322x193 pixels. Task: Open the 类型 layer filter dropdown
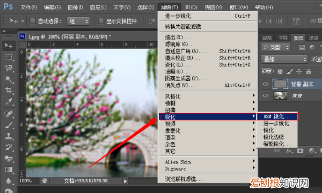coord(276,48)
